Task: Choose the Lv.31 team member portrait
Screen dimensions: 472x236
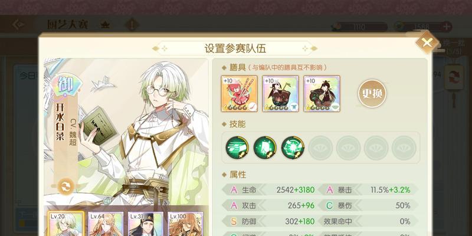Action: click(145, 224)
